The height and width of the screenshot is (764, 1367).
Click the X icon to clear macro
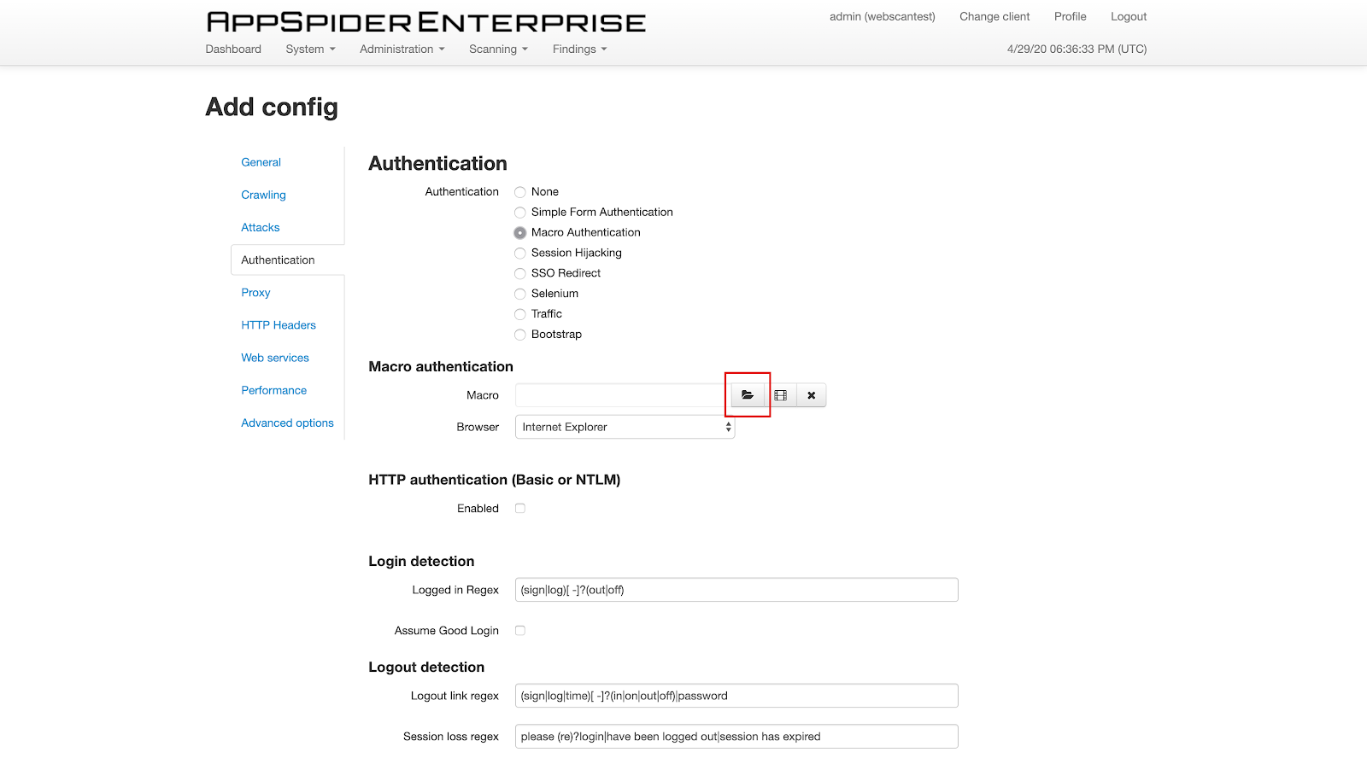[x=812, y=395]
